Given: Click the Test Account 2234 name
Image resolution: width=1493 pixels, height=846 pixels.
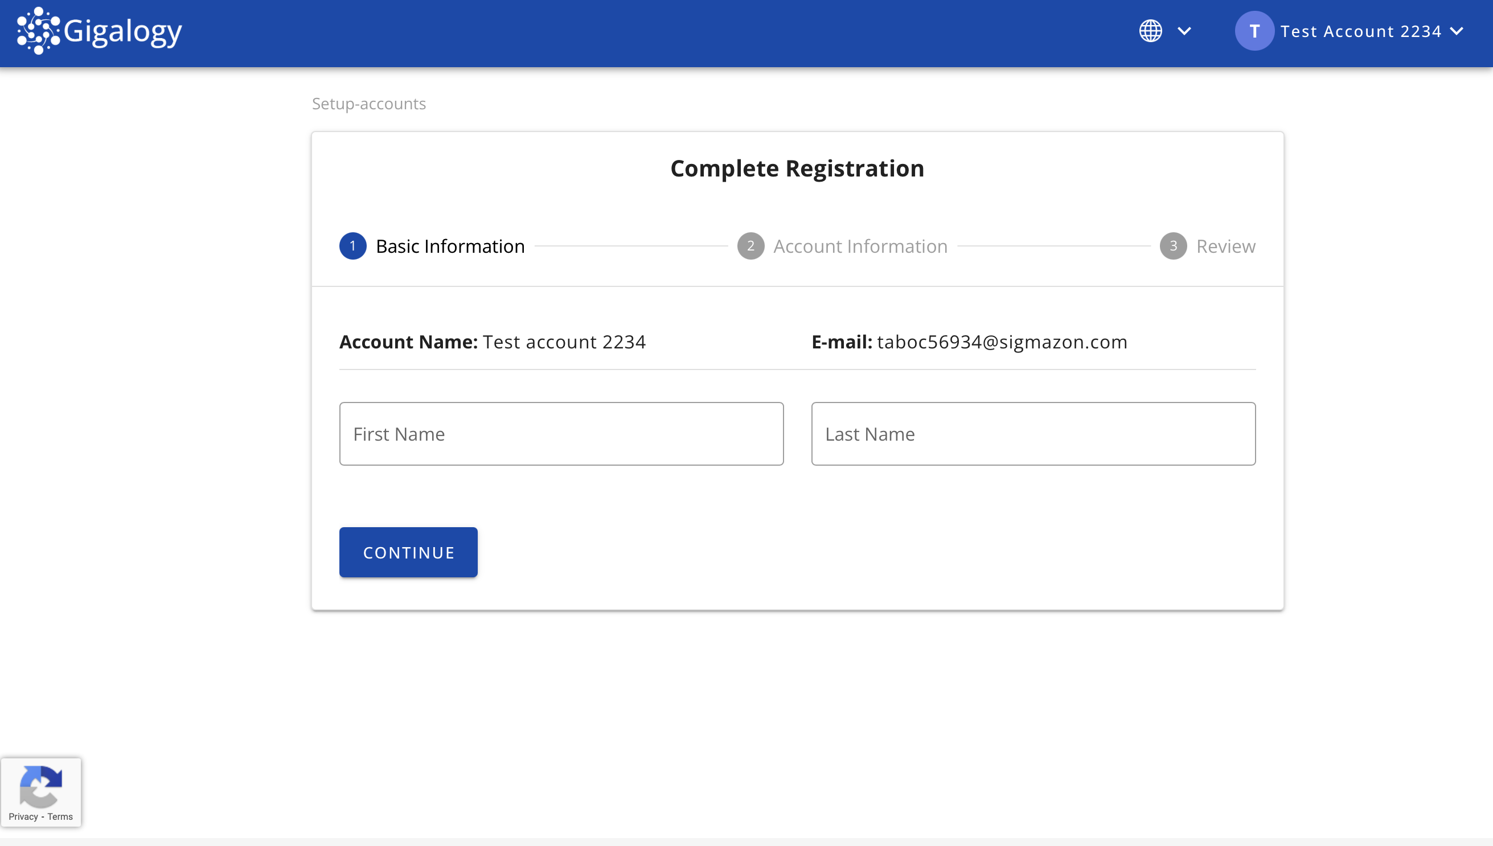Looking at the screenshot, I should (x=1360, y=31).
